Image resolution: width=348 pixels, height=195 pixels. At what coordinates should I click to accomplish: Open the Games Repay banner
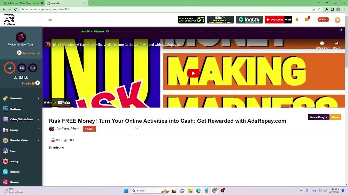[x=192, y=20]
